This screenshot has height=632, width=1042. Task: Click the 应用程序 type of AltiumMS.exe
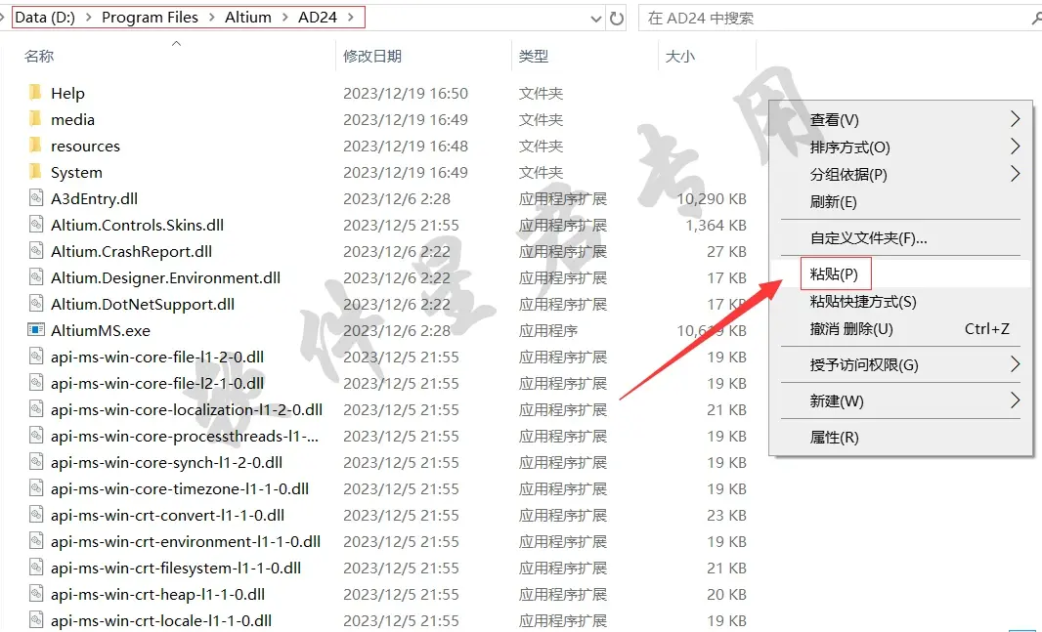[548, 330]
